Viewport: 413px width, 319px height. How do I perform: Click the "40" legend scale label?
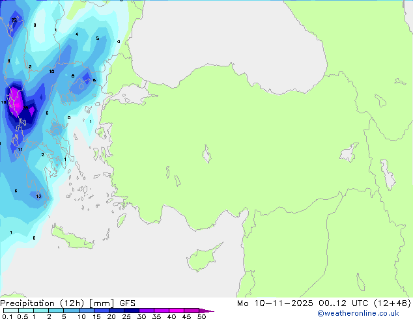coord(171,316)
